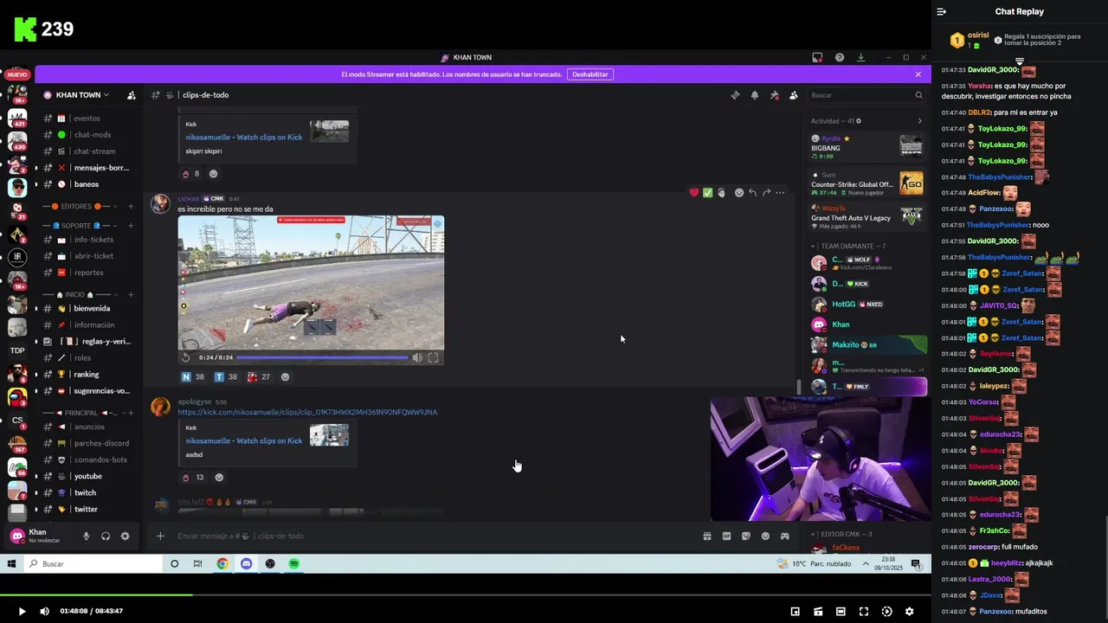The image size is (1108, 623).
Task: Toggle the member list icon
Action: tap(794, 95)
